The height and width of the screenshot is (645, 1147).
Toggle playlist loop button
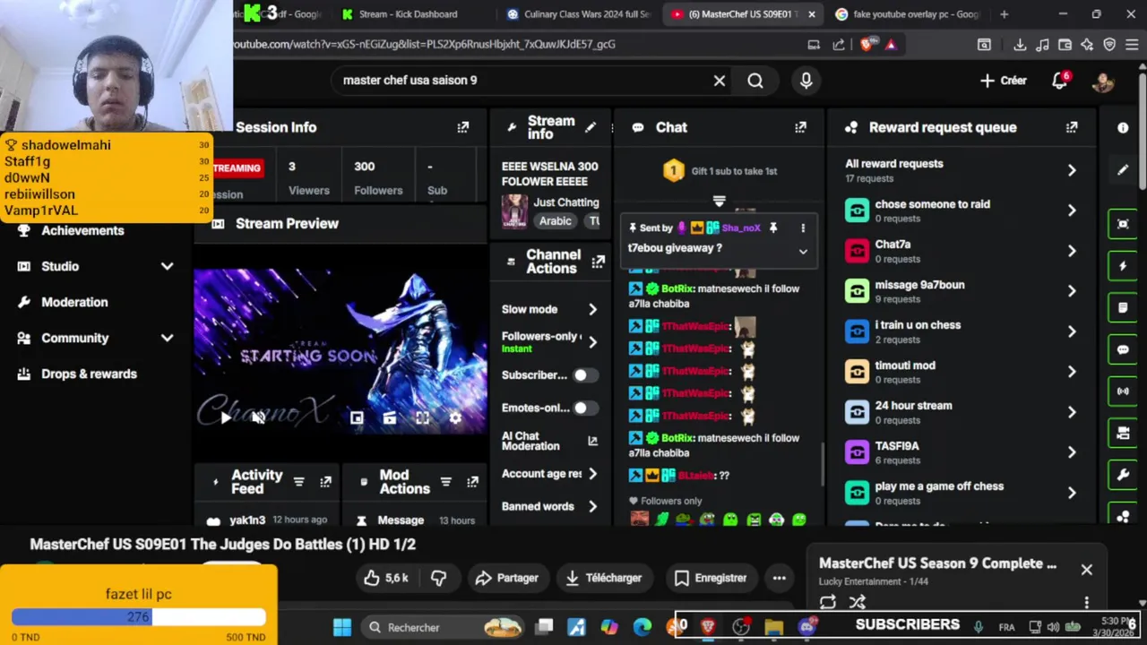tap(827, 602)
